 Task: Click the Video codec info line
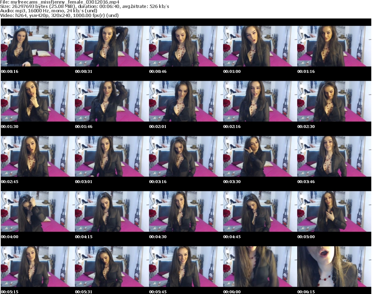tap(59, 15)
